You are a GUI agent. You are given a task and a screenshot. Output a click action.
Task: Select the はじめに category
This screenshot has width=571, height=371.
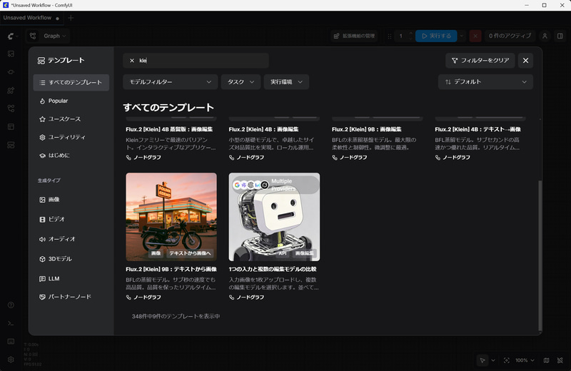(x=71, y=156)
